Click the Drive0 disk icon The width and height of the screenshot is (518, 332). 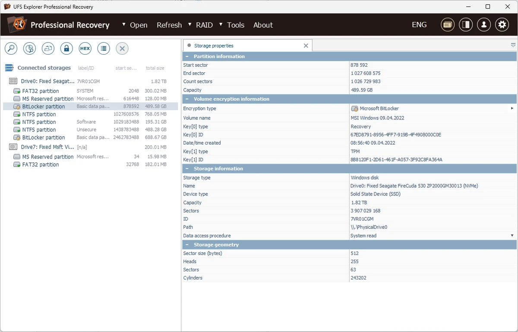click(13, 81)
